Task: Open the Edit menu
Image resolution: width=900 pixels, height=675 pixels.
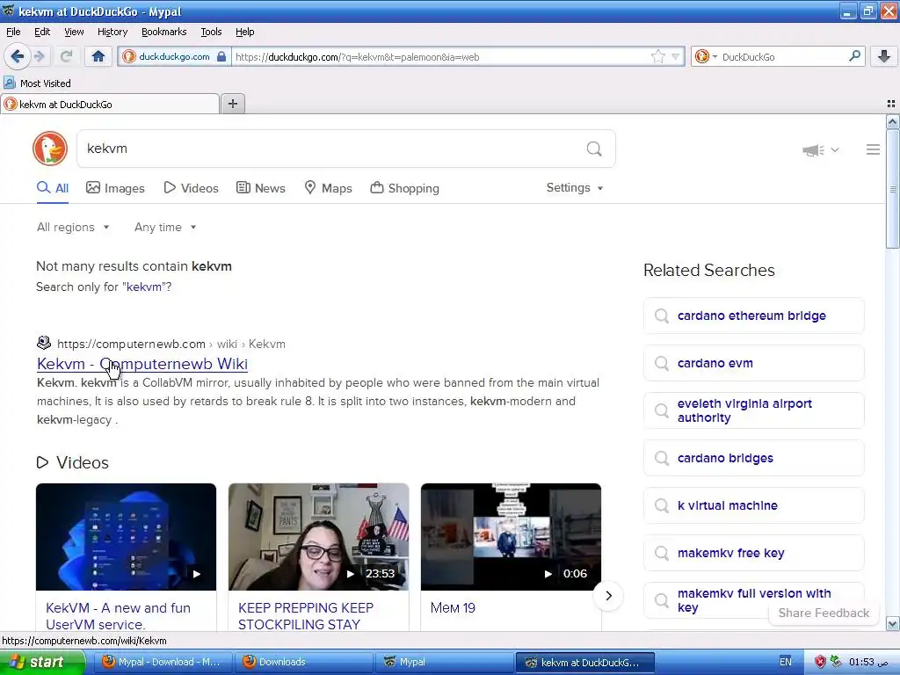Action: (x=42, y=32)
